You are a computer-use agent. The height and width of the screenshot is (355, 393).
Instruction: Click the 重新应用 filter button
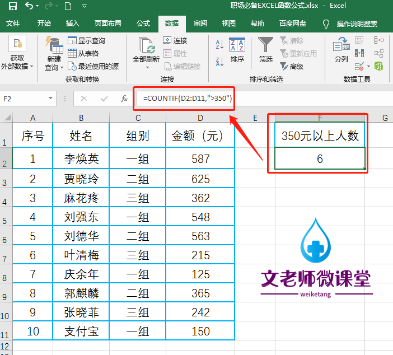[x=298, y=53]
